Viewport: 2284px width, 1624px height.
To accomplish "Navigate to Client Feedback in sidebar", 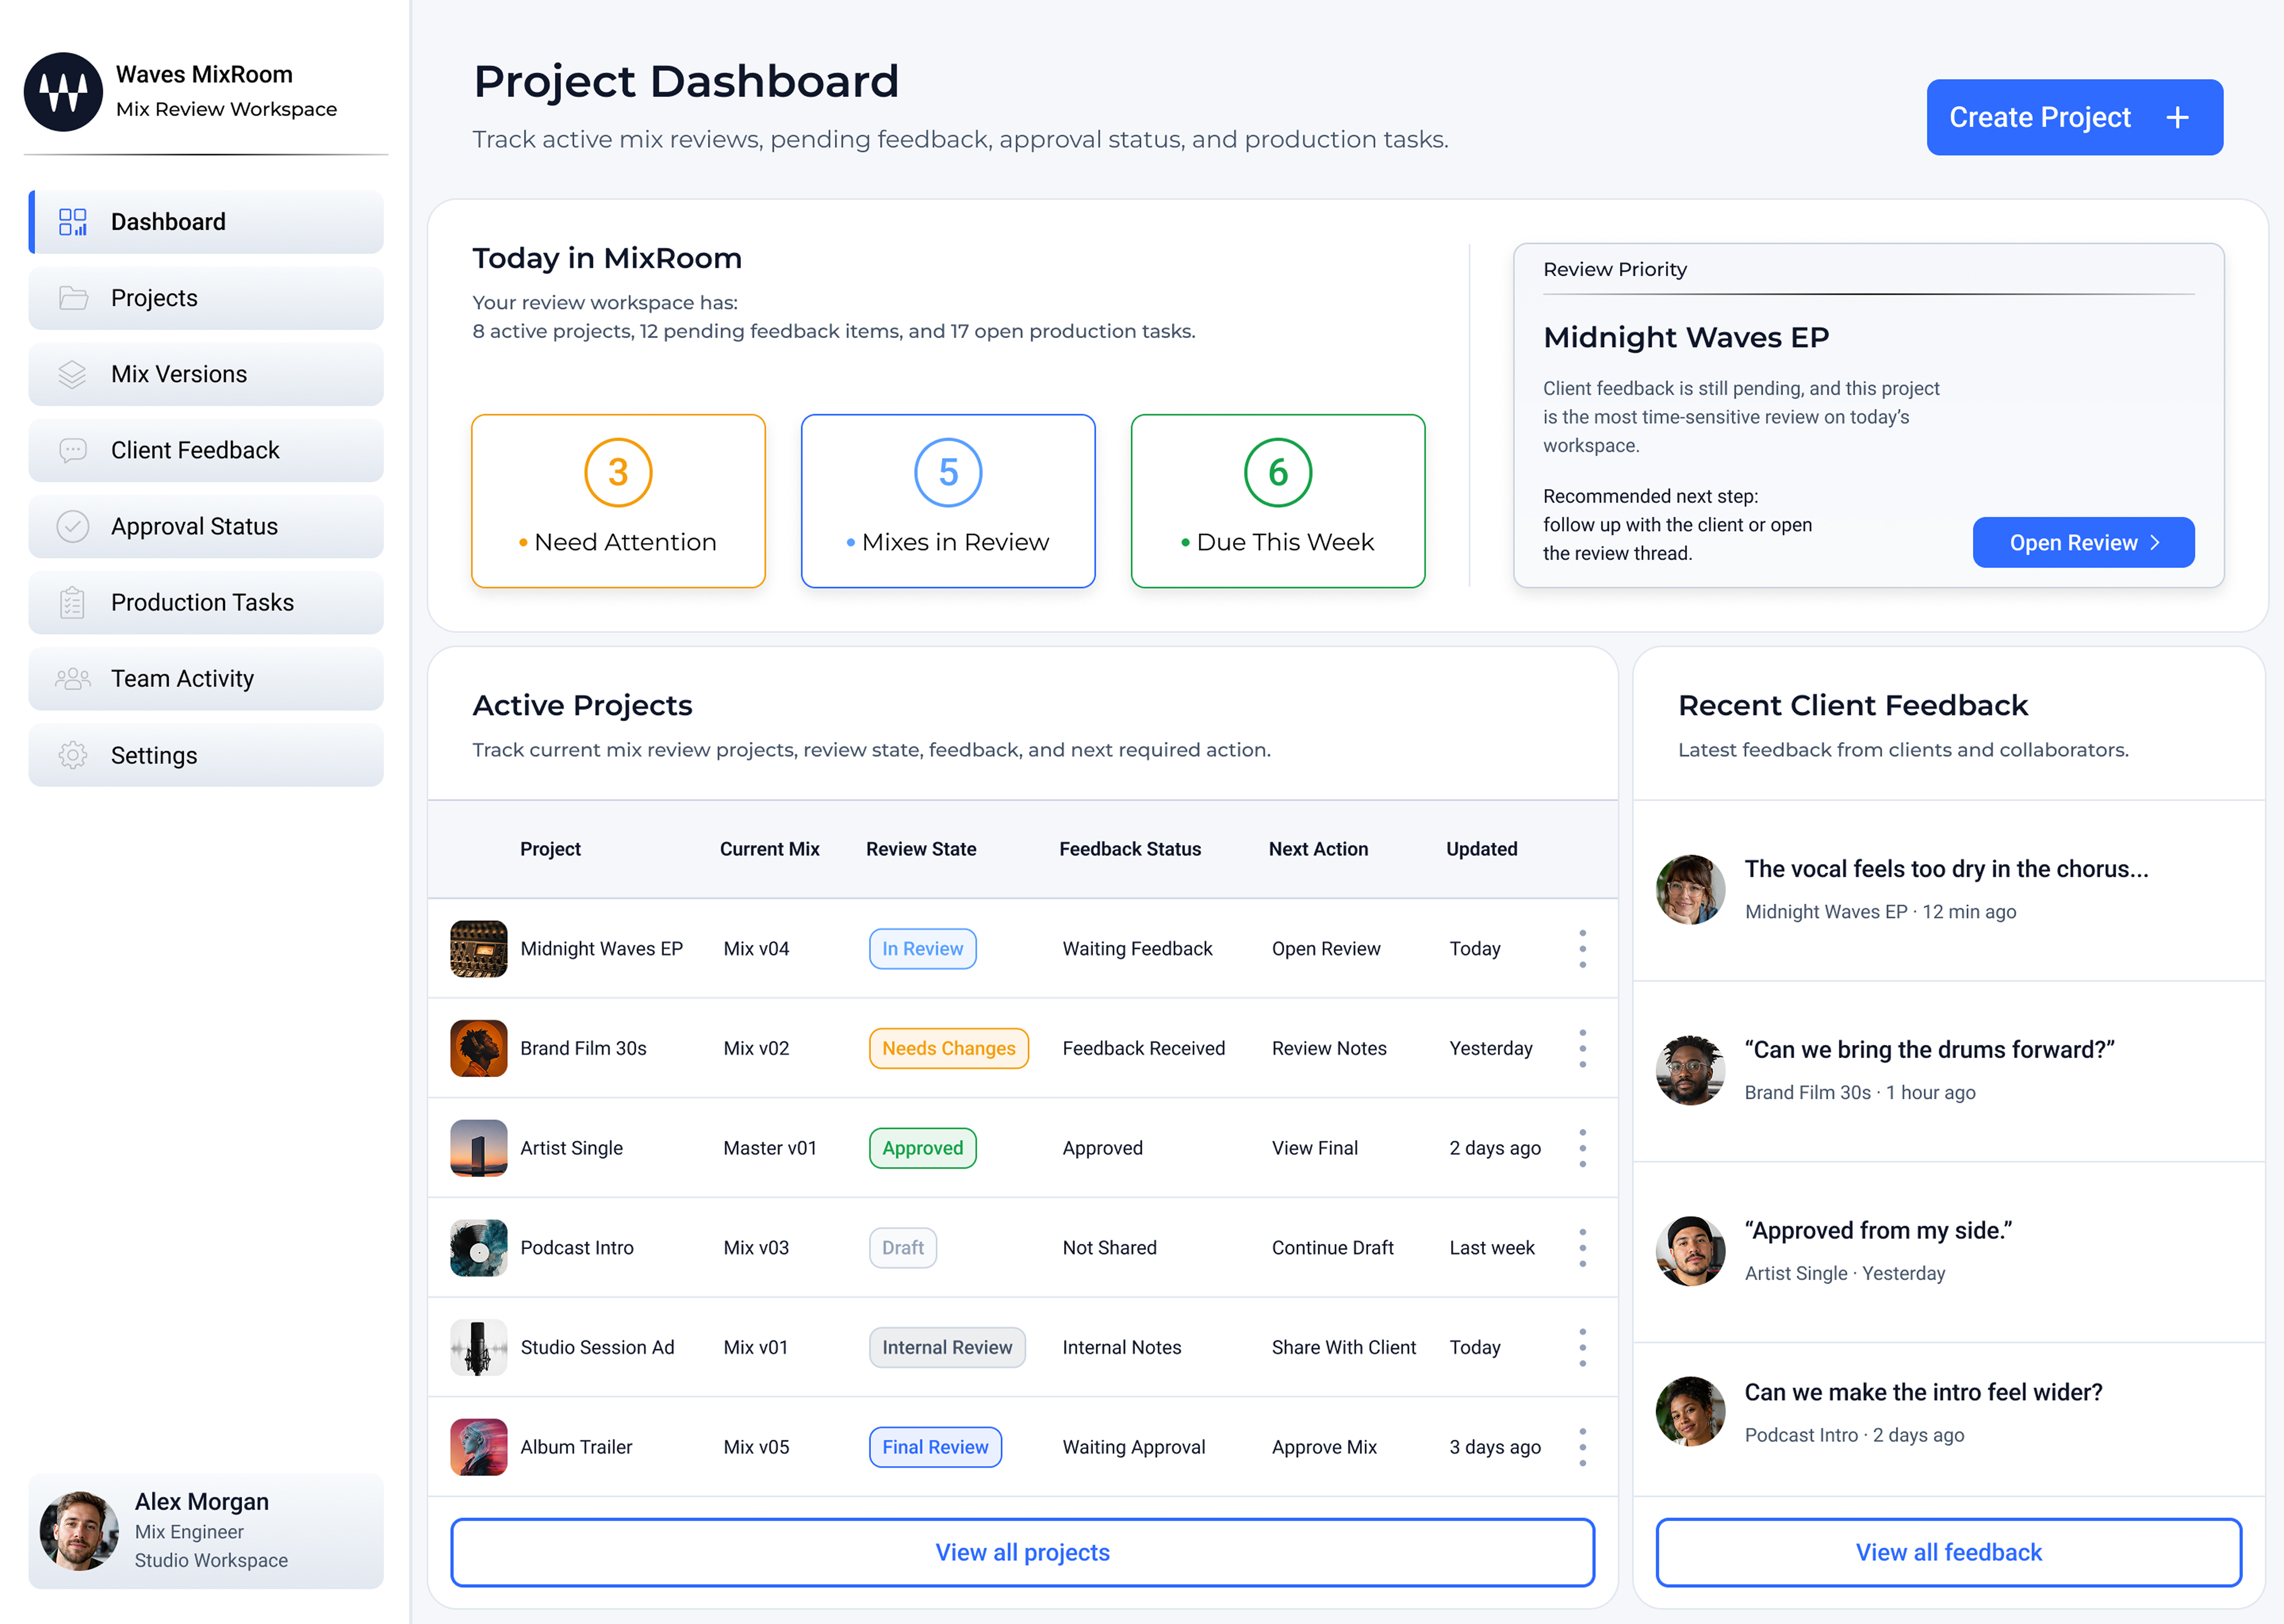I will 206,450.
